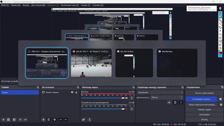Select Epic Pen pen tool
The height and width of the screenshot is (126, 224).
[x=220, y=20]
